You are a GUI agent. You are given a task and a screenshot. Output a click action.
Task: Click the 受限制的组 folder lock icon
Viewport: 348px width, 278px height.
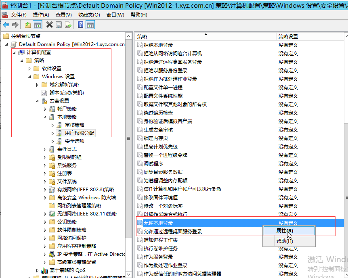click(52, 157)
